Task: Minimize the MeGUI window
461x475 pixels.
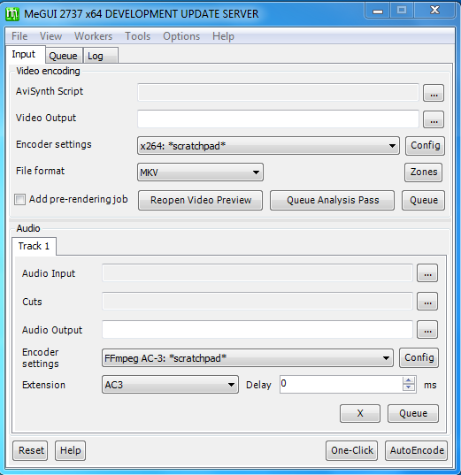Action: click(x=378, y=11)
